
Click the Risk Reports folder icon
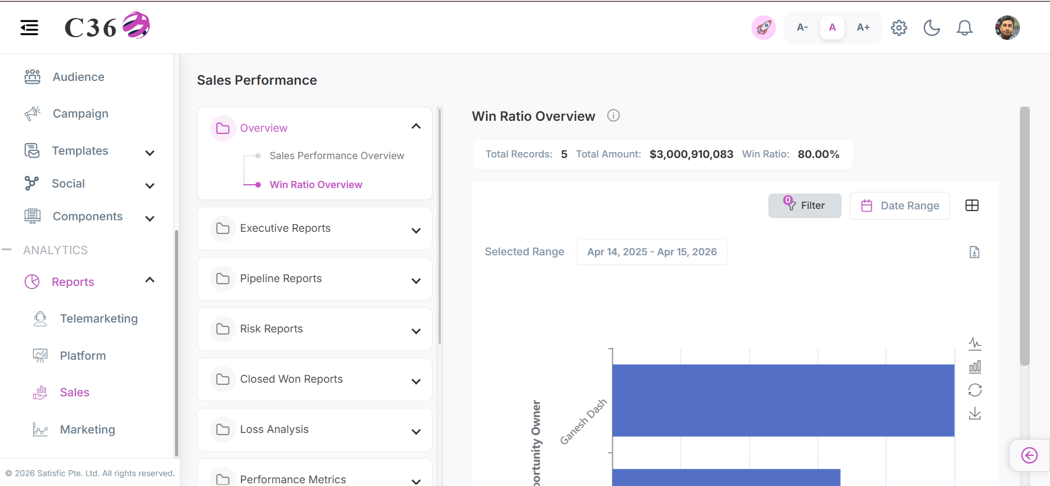click(223, 329)
